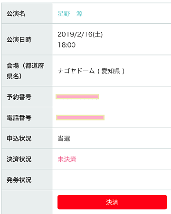The height and width of the screenshot is (214, 171).
Task: Click the 決済状況 row label
Action: pos(19,159)
